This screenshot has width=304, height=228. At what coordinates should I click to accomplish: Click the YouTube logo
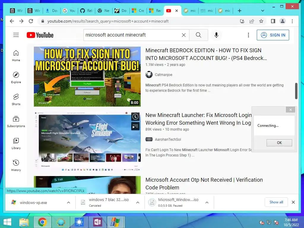(x=40, y=35)
